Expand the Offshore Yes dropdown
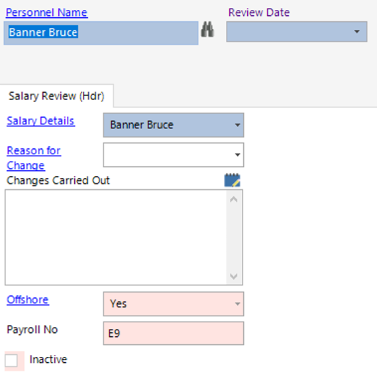Screen dimensions: 377x378 point(237,304)
